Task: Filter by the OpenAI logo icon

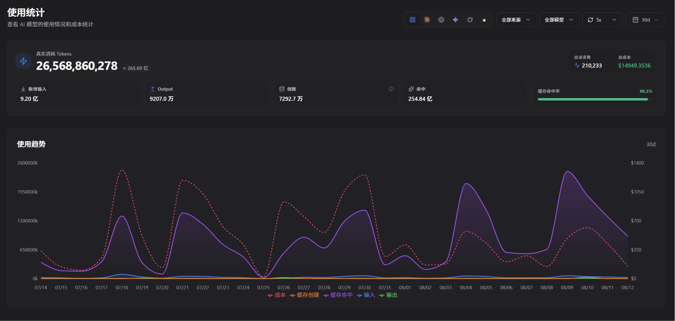Action: tap(441, 20)
